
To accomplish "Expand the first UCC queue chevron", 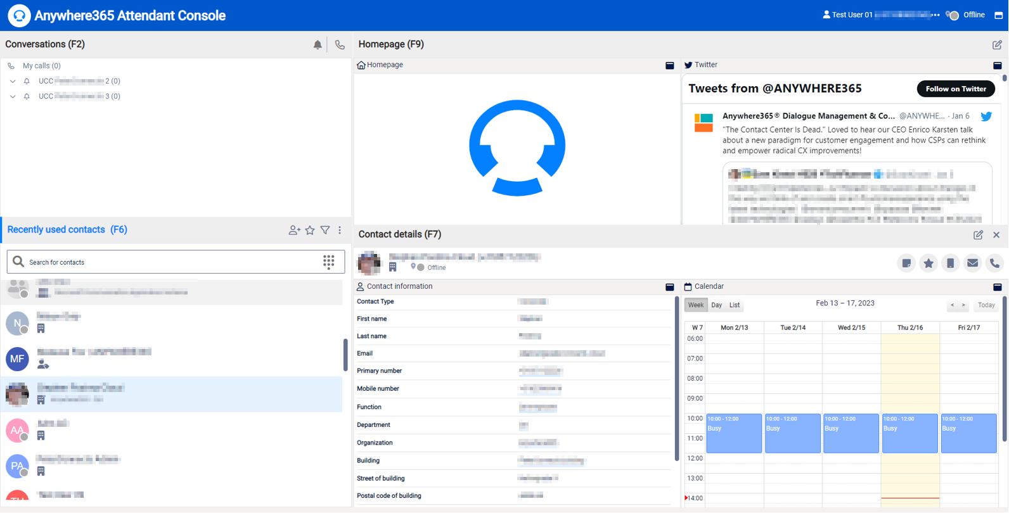I will point(13,81).
